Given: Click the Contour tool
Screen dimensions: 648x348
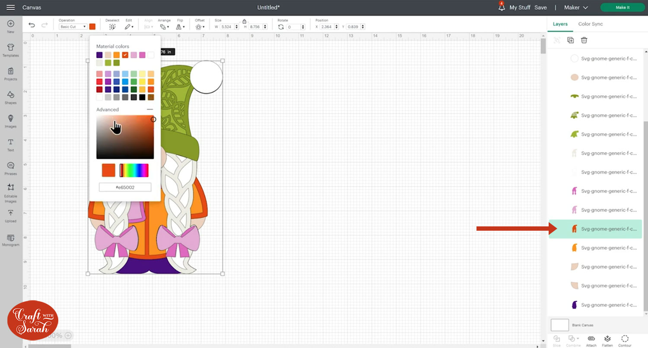Looking at the screenshot, I should 625,339.
